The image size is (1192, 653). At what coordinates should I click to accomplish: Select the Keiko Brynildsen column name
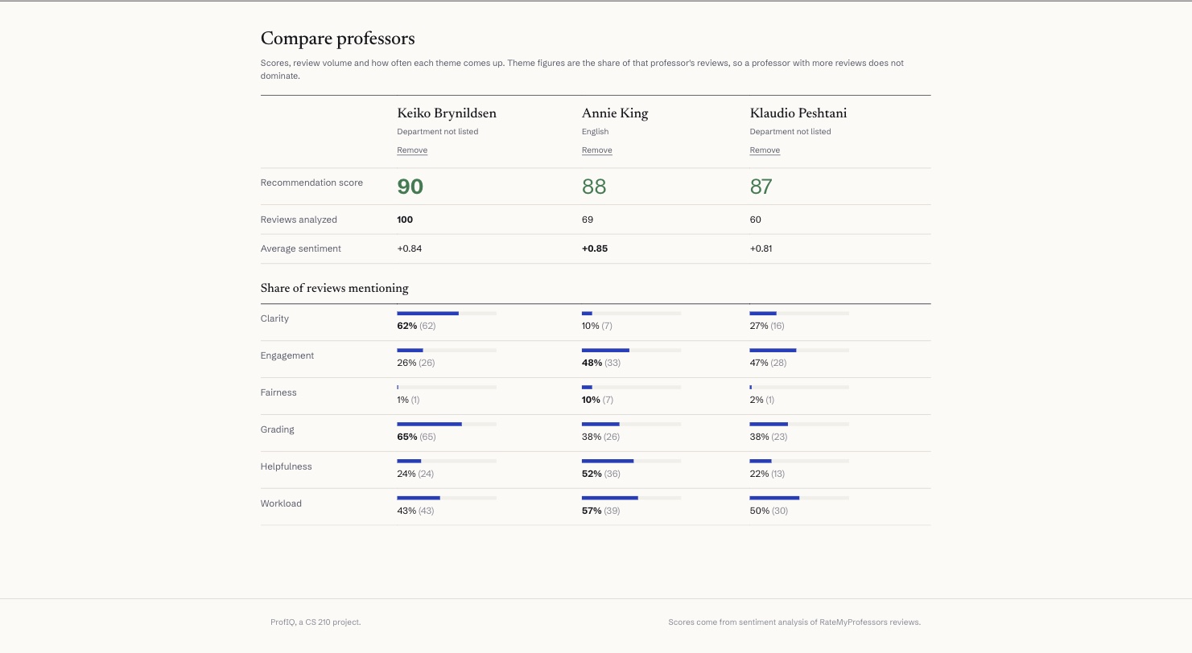(x=447, y=113)
